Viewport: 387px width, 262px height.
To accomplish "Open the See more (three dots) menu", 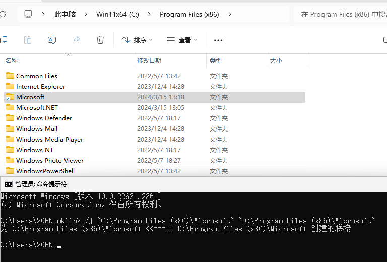I will coord(218,40).
